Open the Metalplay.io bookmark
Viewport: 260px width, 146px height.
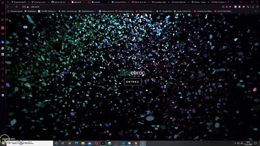click(30, 11)
